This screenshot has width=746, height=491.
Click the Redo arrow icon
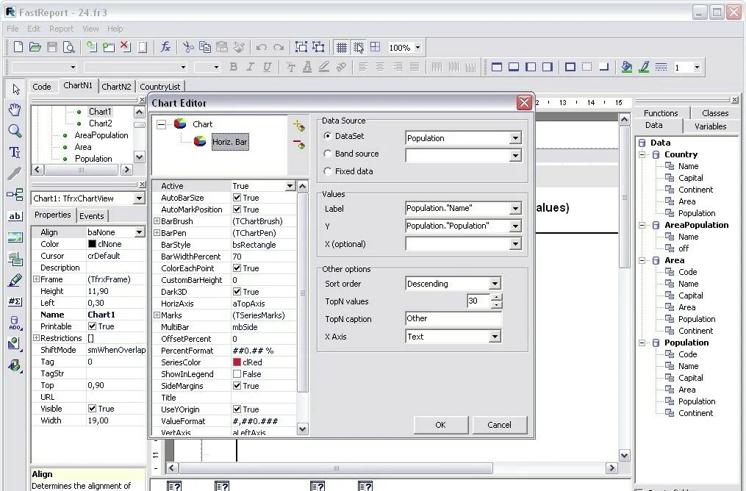[279, 47]
